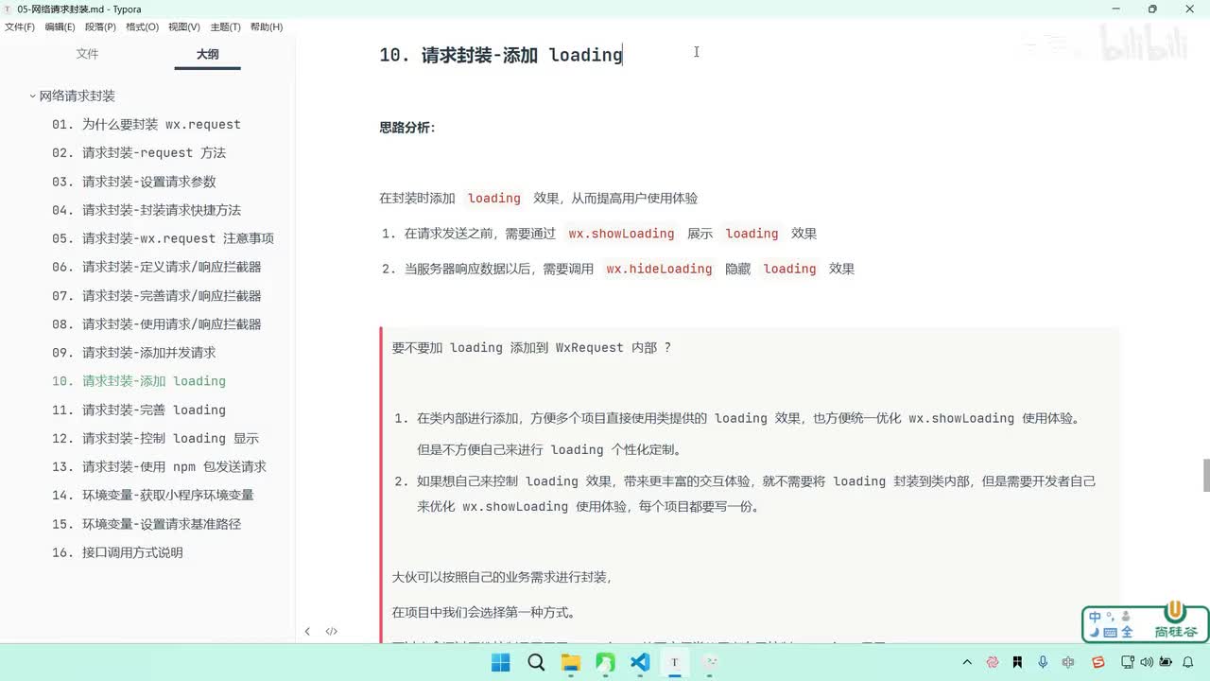
Task: Go to 14. 环境变量-获取小程序环境变量
Action: point(153,496)
